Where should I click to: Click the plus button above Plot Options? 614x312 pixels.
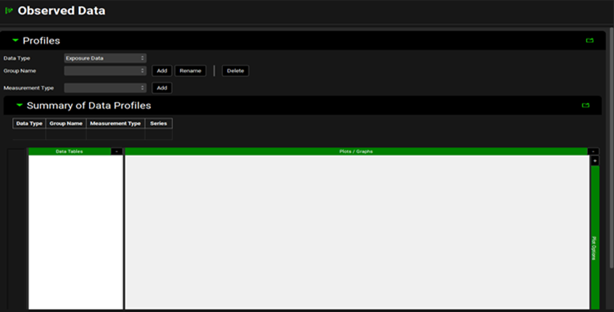click(x=595, y=161)
